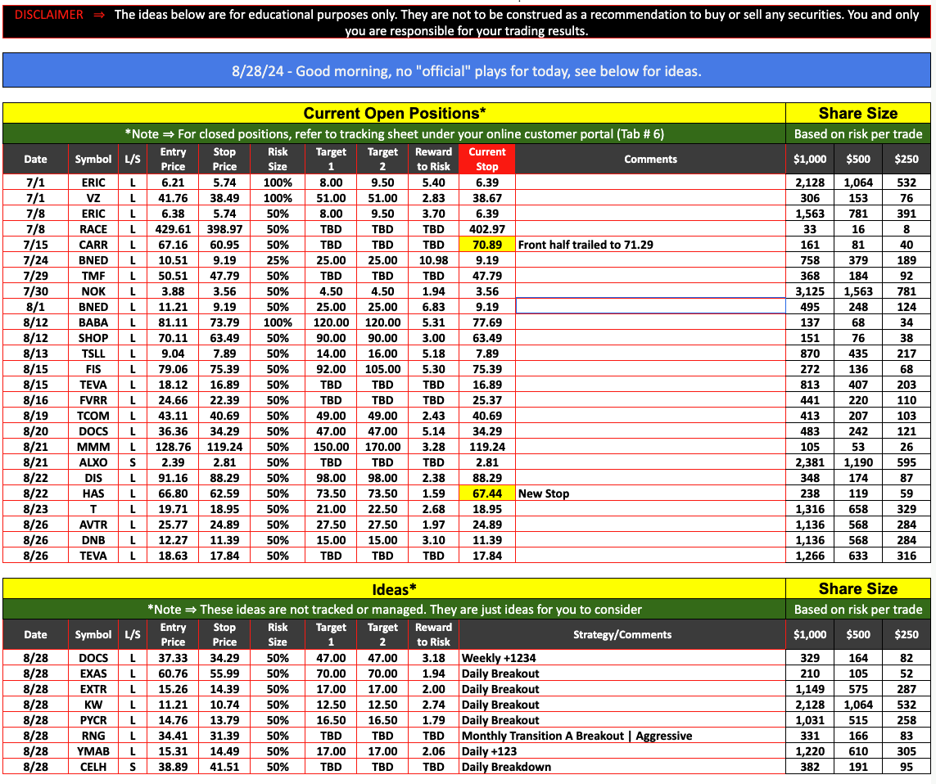
Task: Select the TSLL entry price 9.04
Action: pyautogui.click(x=173, y=354)
